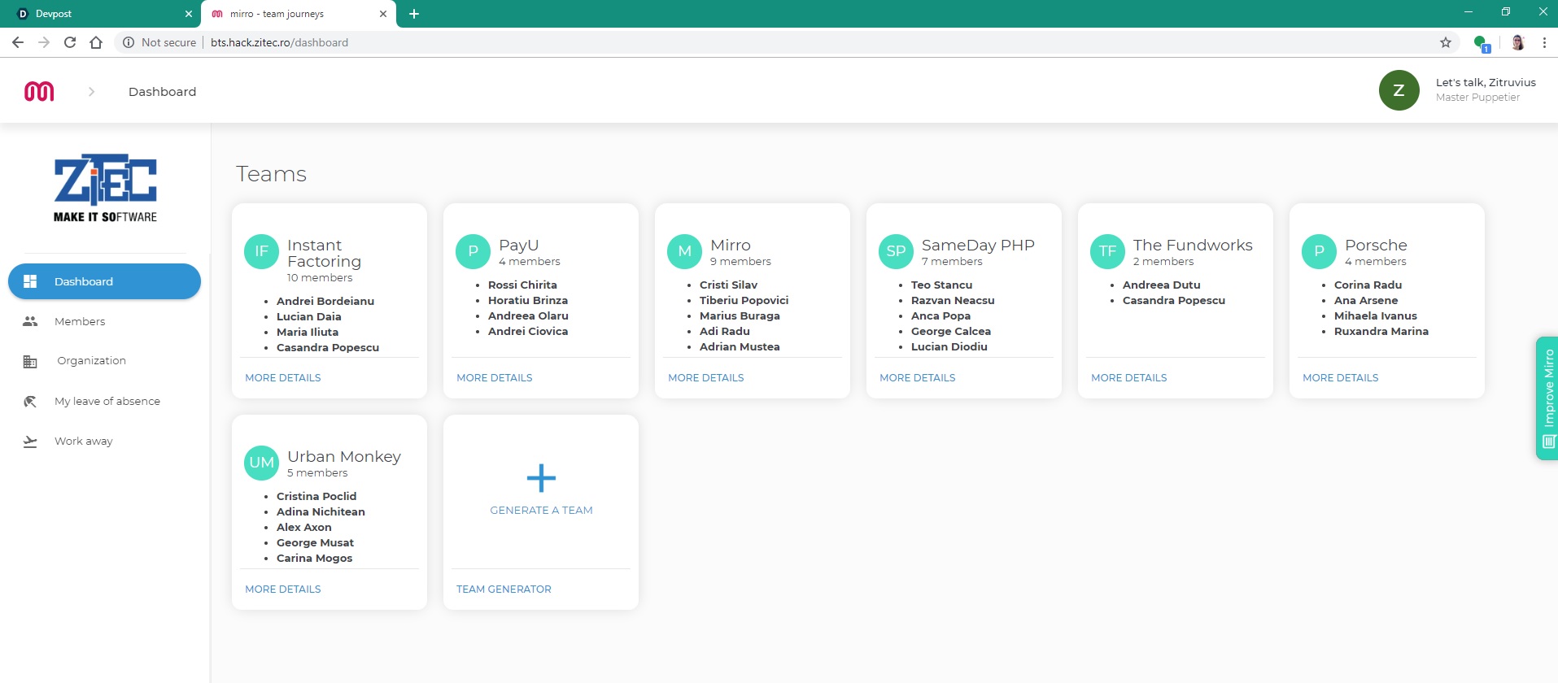Click the plus icon to generate a team
The width and height of the screenshot is (1558, 683).
pyautogui.click(x=541, y=478)
